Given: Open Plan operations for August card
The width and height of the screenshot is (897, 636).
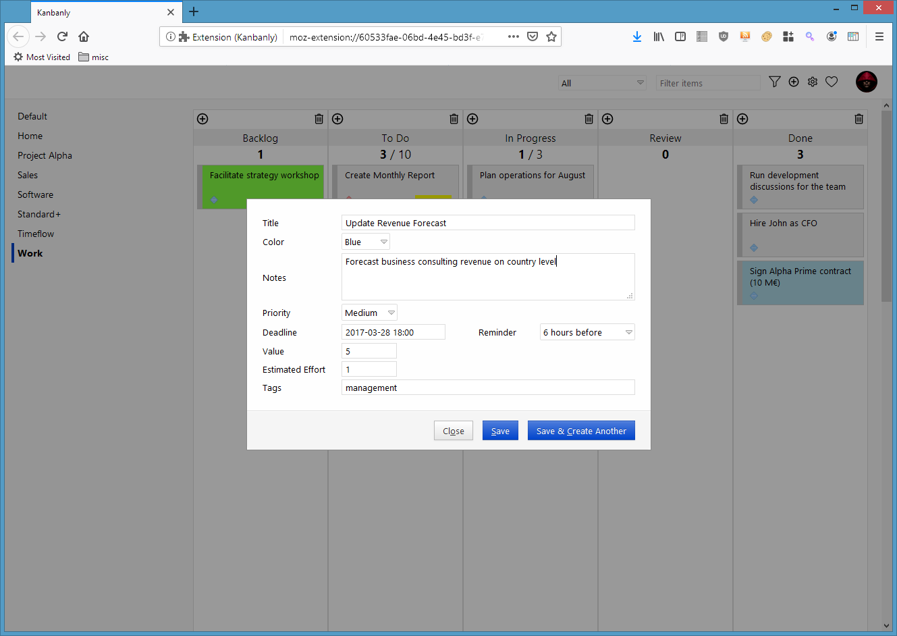Looking at the screenshot, I should click(531, 182).
